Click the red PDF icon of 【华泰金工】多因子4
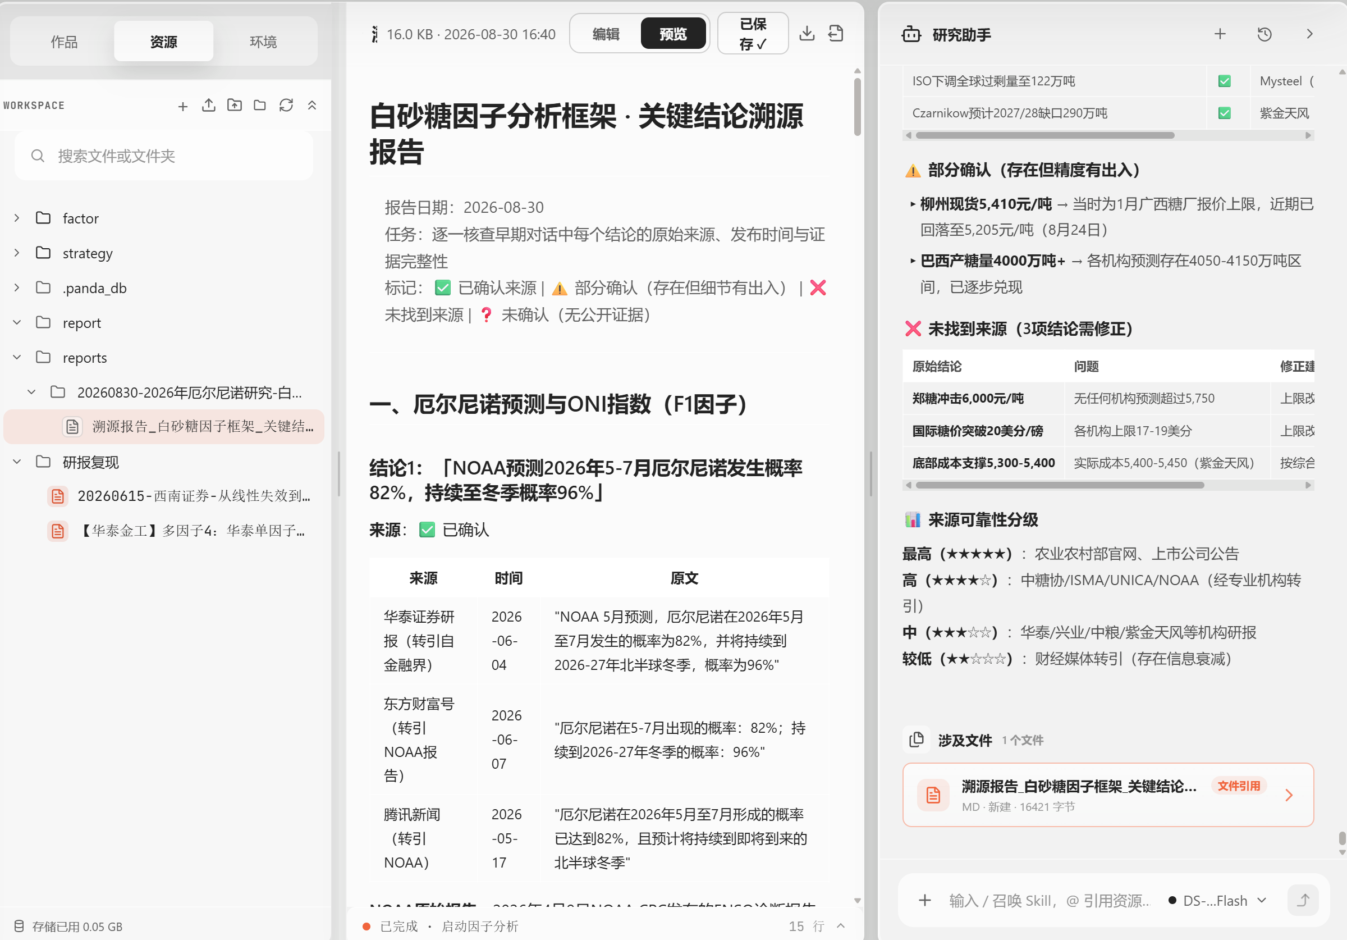 point(57,531)
